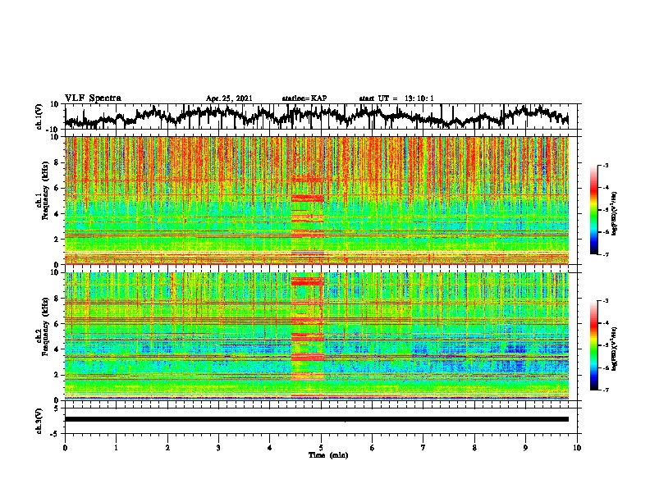Click the "Time (min)" axis label
This screenshot has width=650, height=502.
tap(328, 455)
